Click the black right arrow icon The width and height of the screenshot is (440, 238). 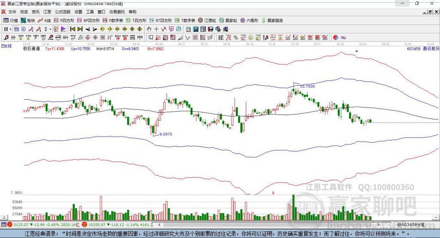(95, 29)
